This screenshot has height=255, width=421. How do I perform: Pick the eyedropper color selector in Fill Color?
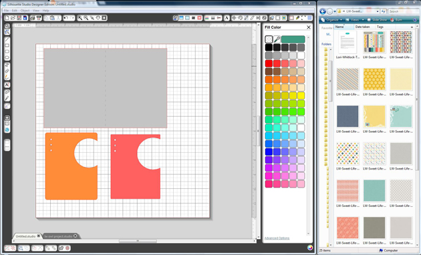(x=277, y=39)
